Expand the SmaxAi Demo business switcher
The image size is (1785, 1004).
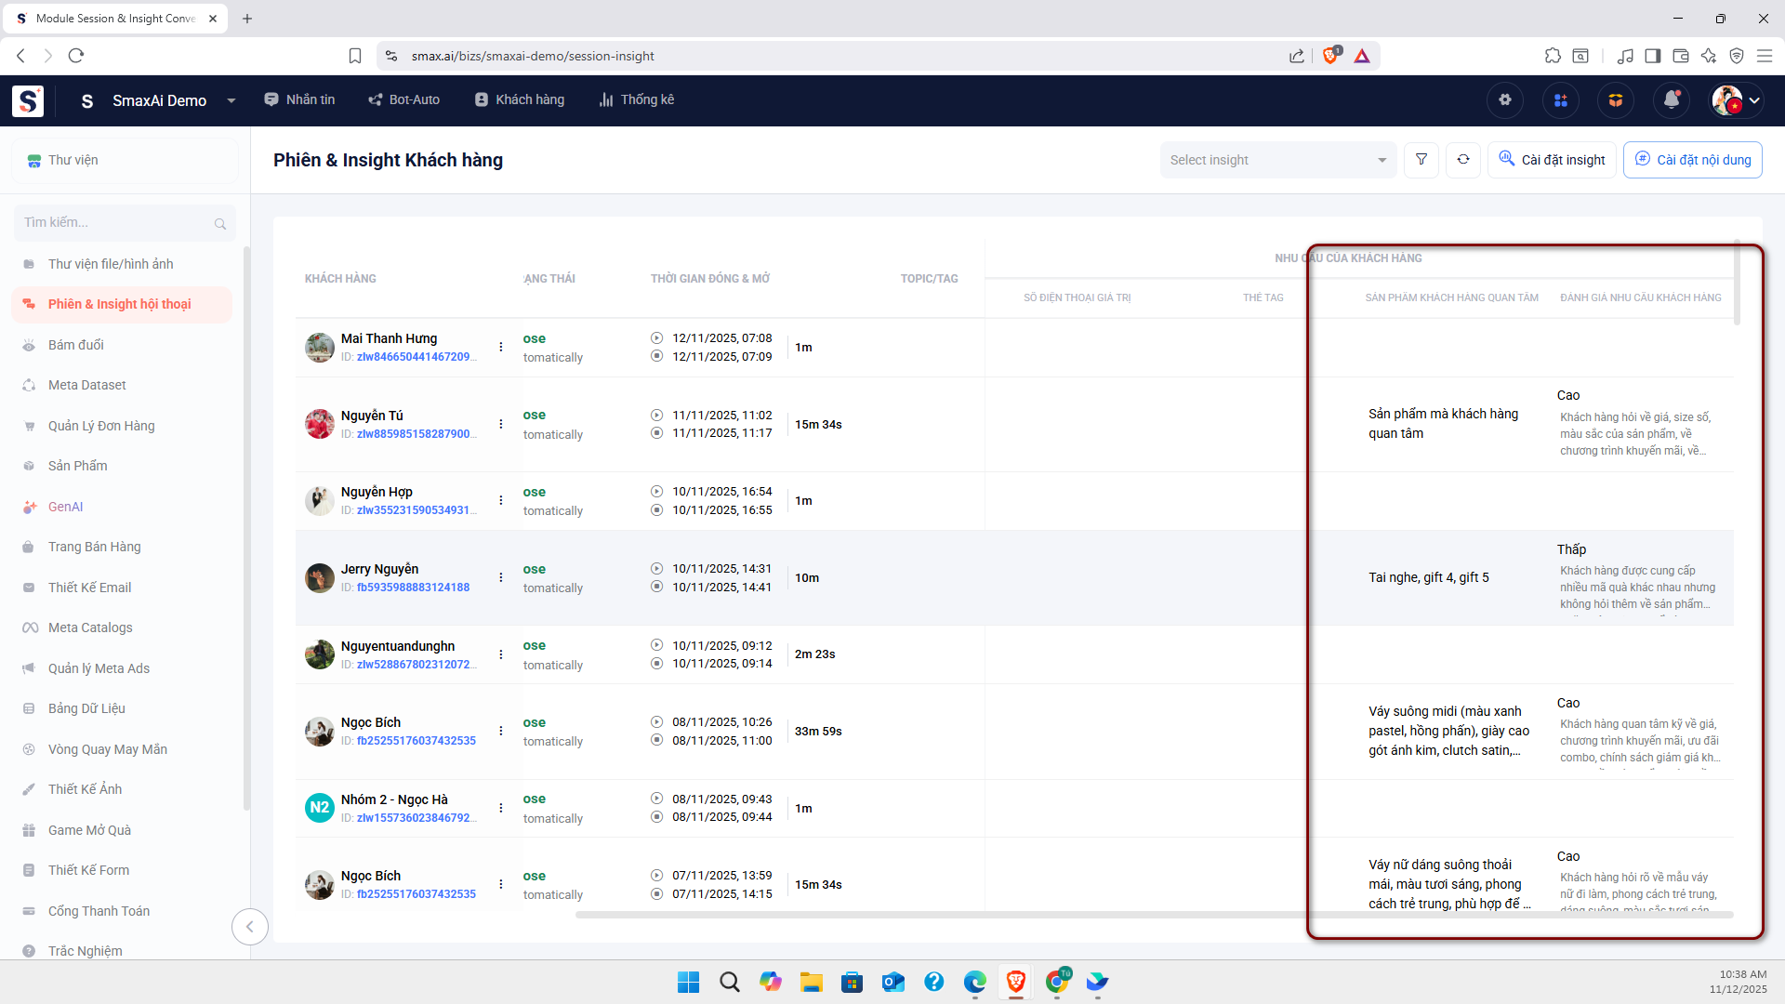tap(231, 100)
